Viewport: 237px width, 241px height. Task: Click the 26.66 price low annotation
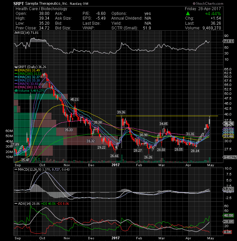tap(114, 156)
